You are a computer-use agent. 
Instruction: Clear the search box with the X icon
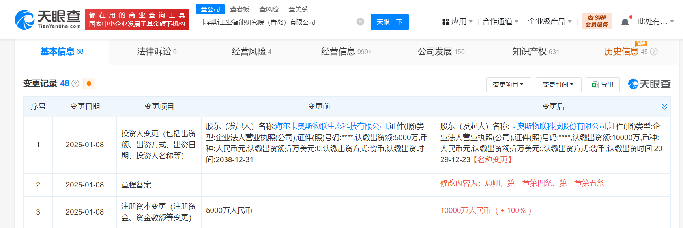(360, 22)
